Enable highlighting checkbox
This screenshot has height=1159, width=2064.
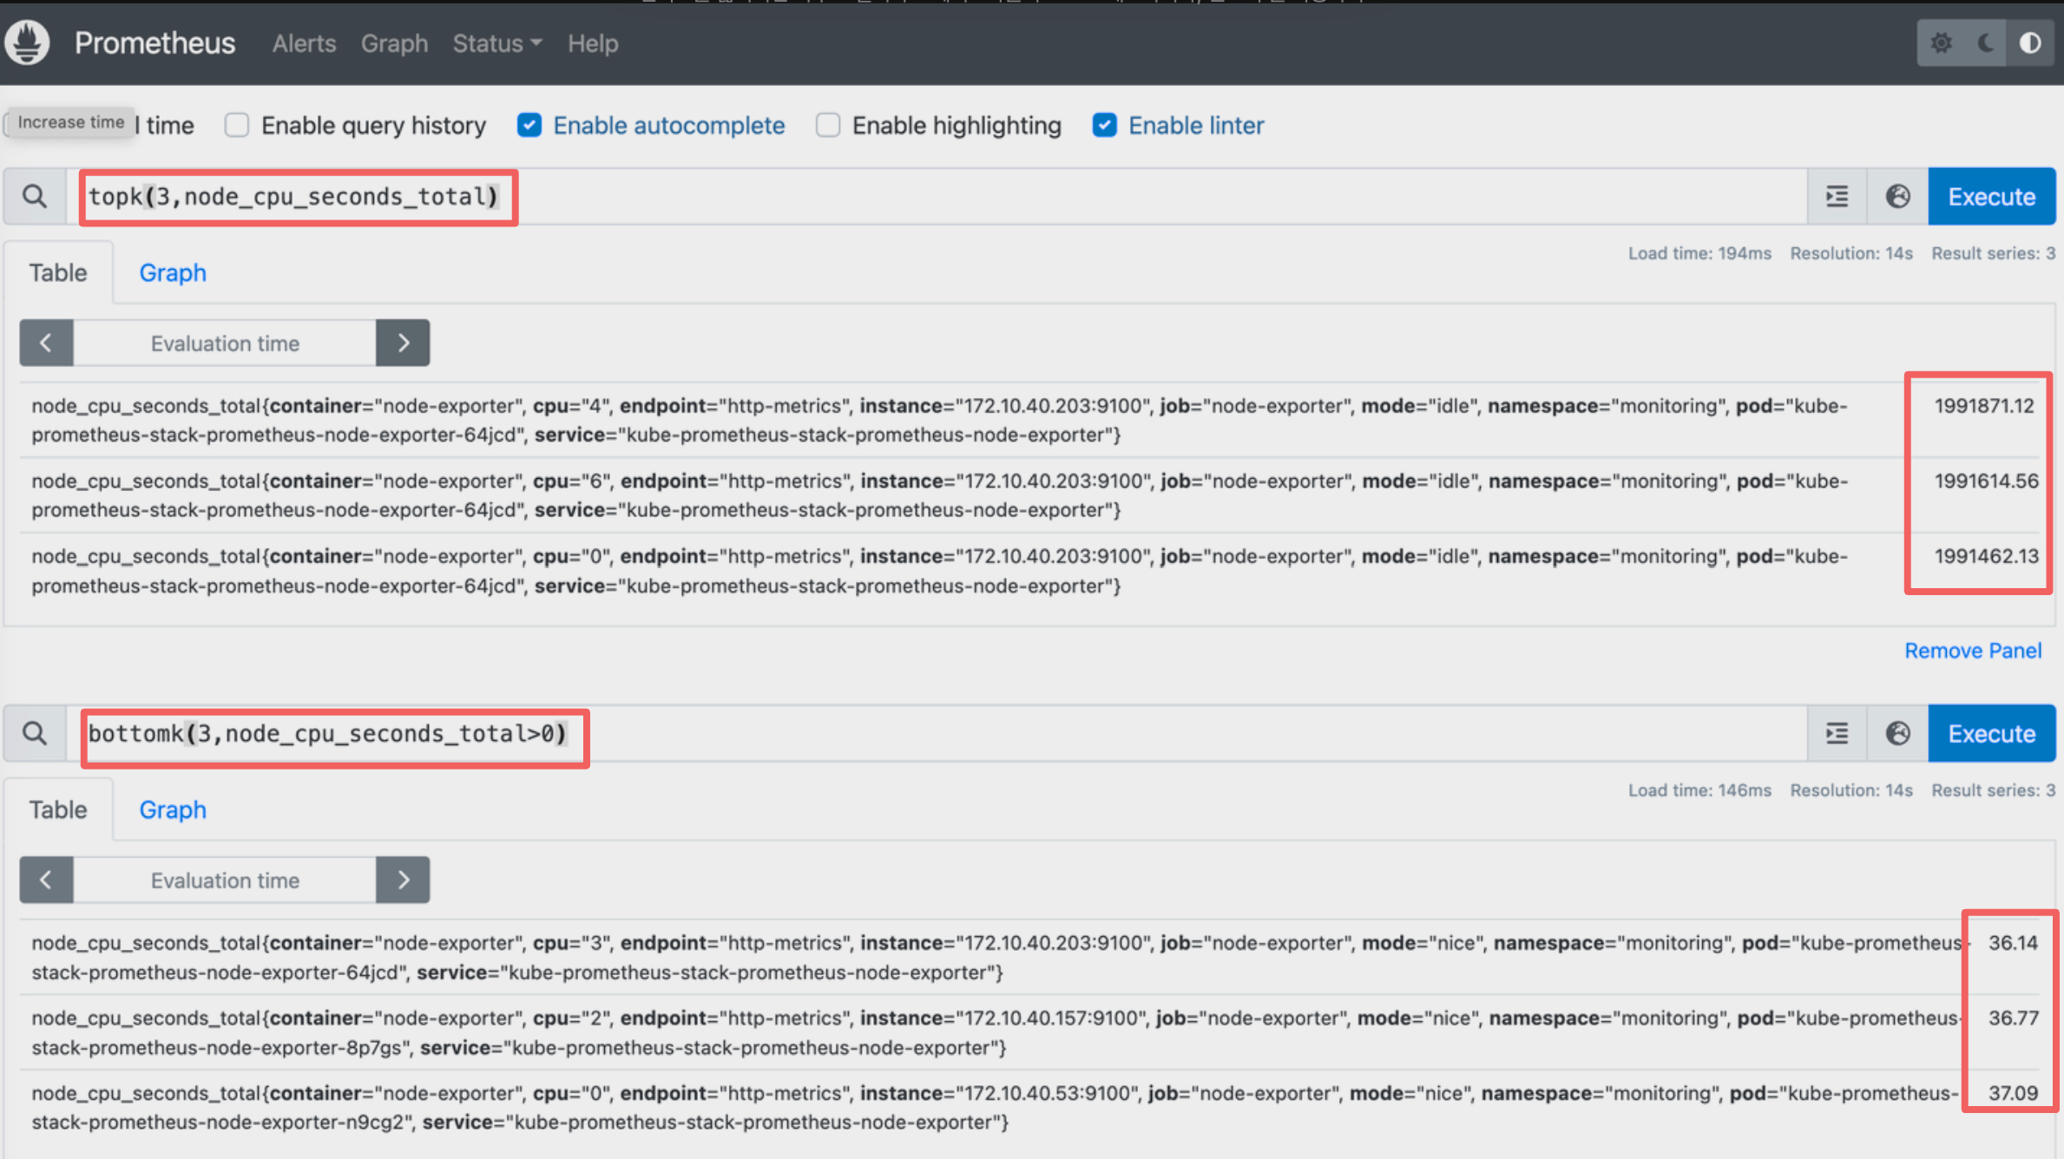pyautogui.click(x=828, y=126)
